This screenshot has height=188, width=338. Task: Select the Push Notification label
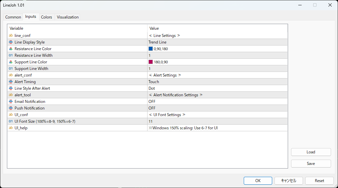click(29, 108)
